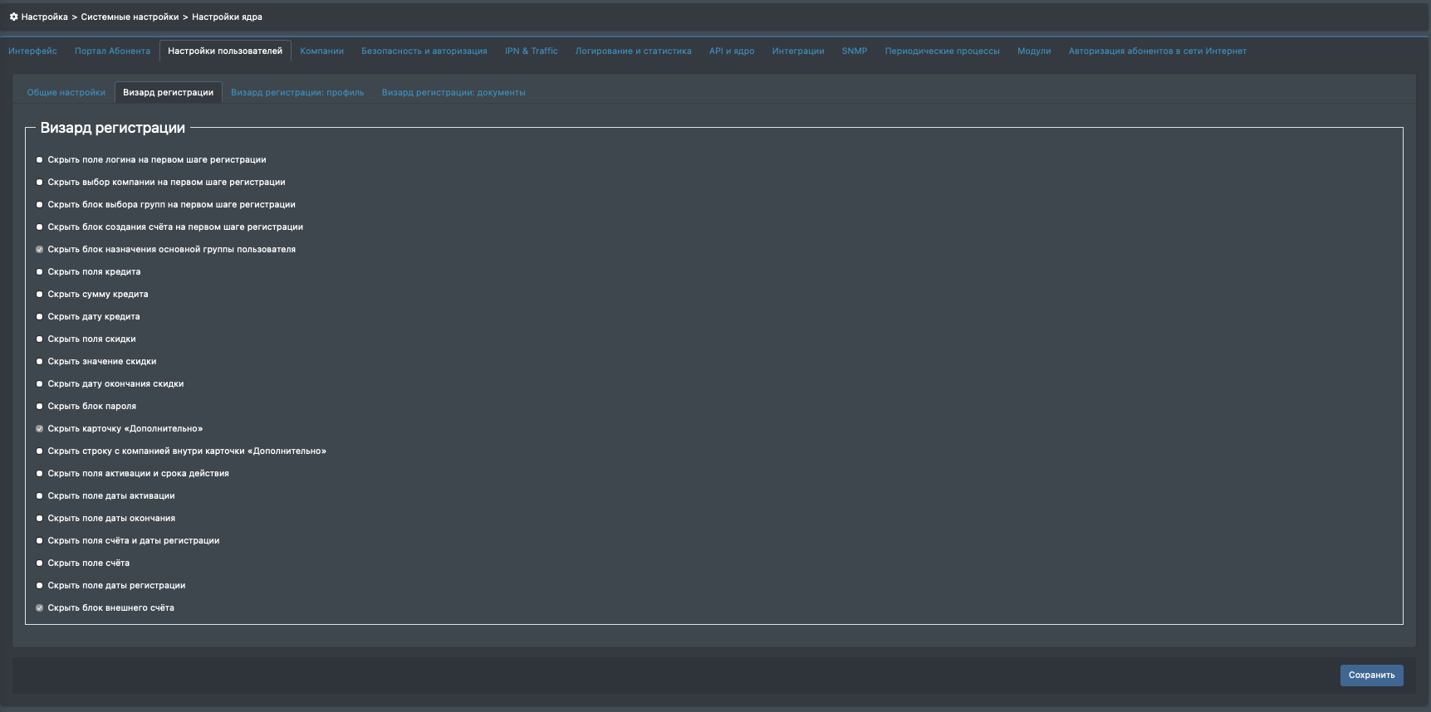Toggle 'Скрыть блок внешнего счёта' checkbox
The width and height of the screenshot is (1431, 712).
[x=39, y=608]
